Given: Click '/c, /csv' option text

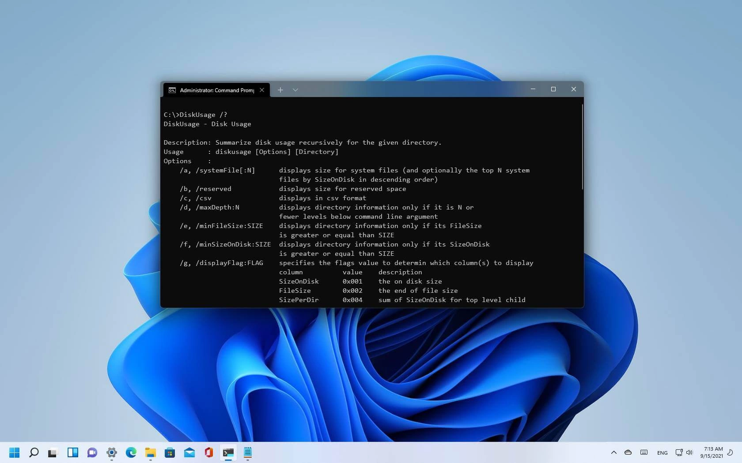Looking at the screenshot, I should (196, 198).
